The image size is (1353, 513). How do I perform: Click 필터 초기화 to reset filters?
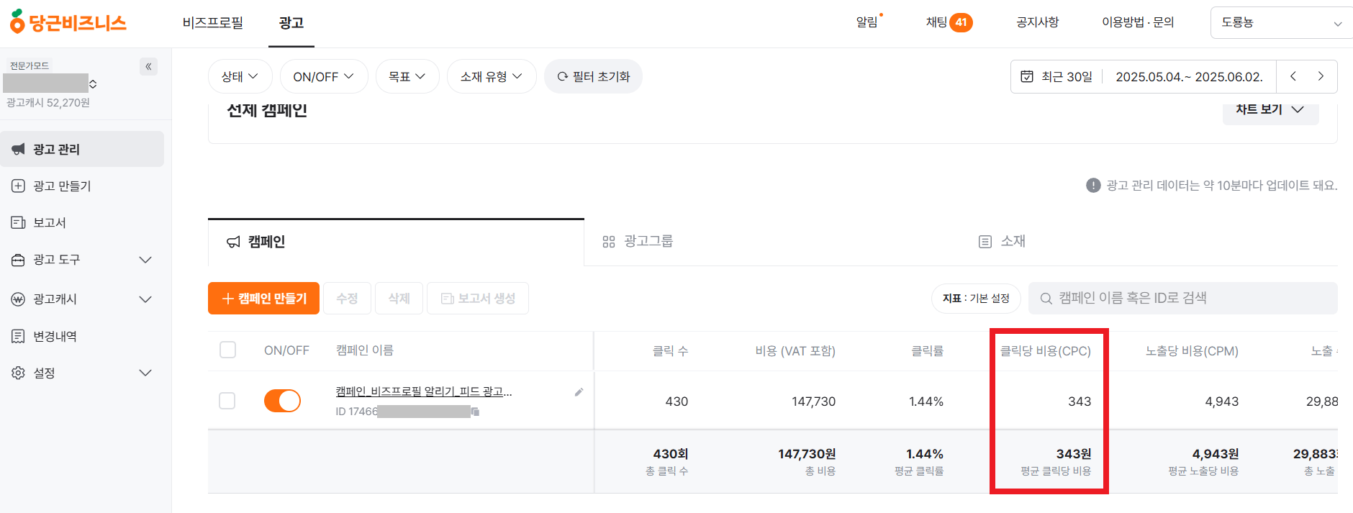click(x=593, y=76)
